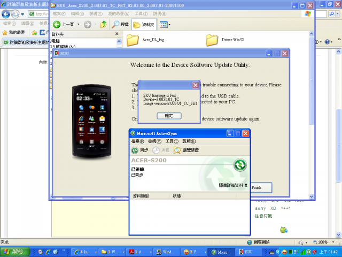Open Explorer 工具(T) menu

(141, 14)
